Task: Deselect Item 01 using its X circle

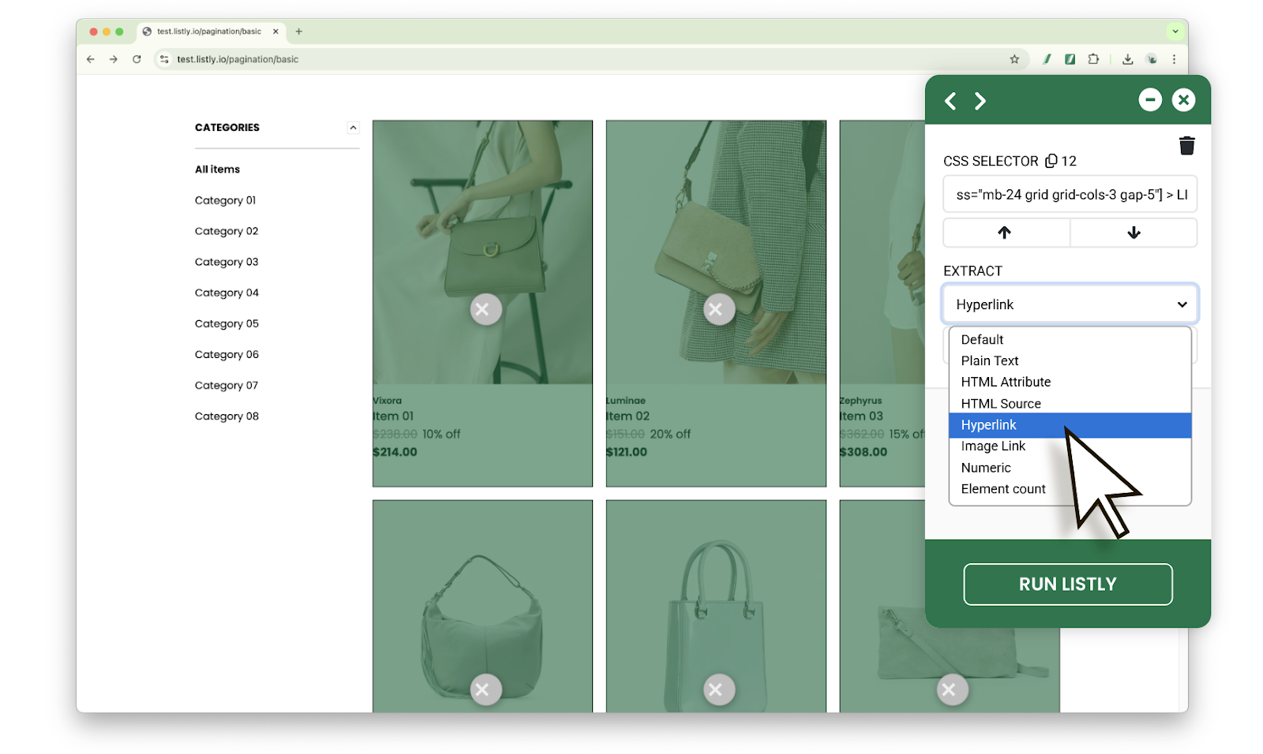Action: pos(485,309)
